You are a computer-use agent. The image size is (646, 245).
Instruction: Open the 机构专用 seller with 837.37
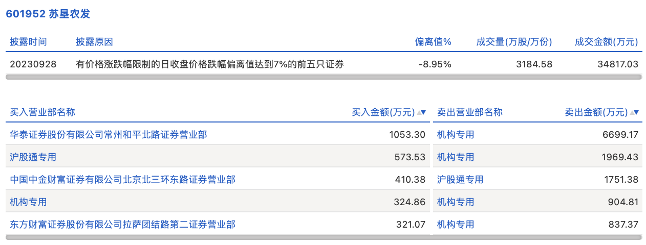click(456, 225)
